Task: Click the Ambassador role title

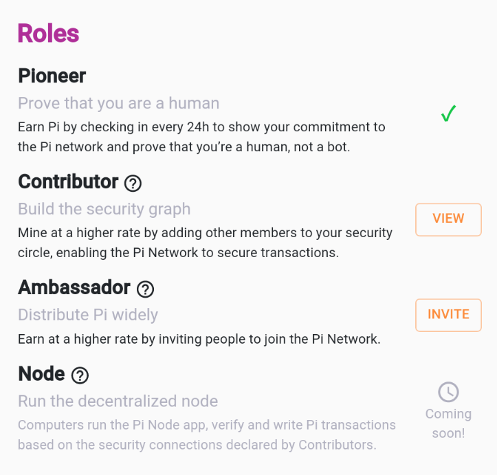Action: [x=74, y=287]
